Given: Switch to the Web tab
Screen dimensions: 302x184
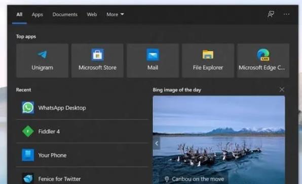Looking at the screenshot, I should pyautogui.click(x=92, y=14).
